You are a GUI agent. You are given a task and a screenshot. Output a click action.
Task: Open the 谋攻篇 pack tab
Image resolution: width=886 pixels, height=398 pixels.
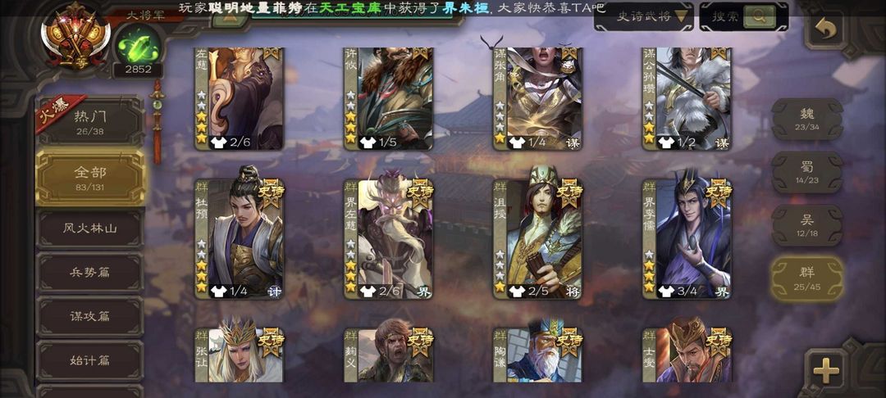click(x=90, y=316)
